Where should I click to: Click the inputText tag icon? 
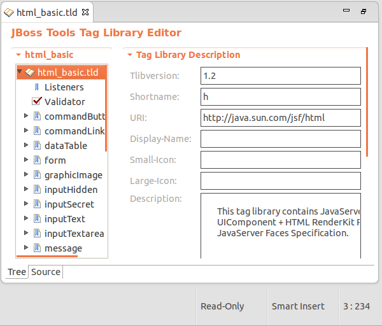pyautogui.click(x=37, y=218)
